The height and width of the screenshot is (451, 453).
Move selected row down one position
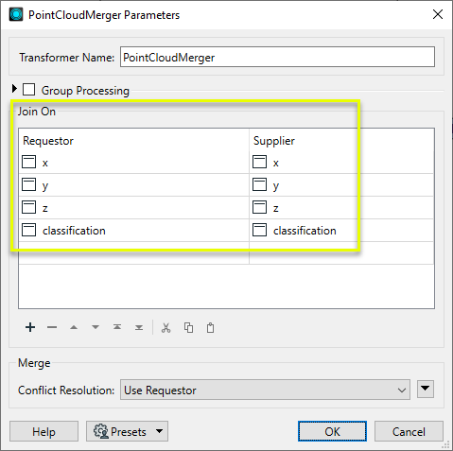click(96, 327)
